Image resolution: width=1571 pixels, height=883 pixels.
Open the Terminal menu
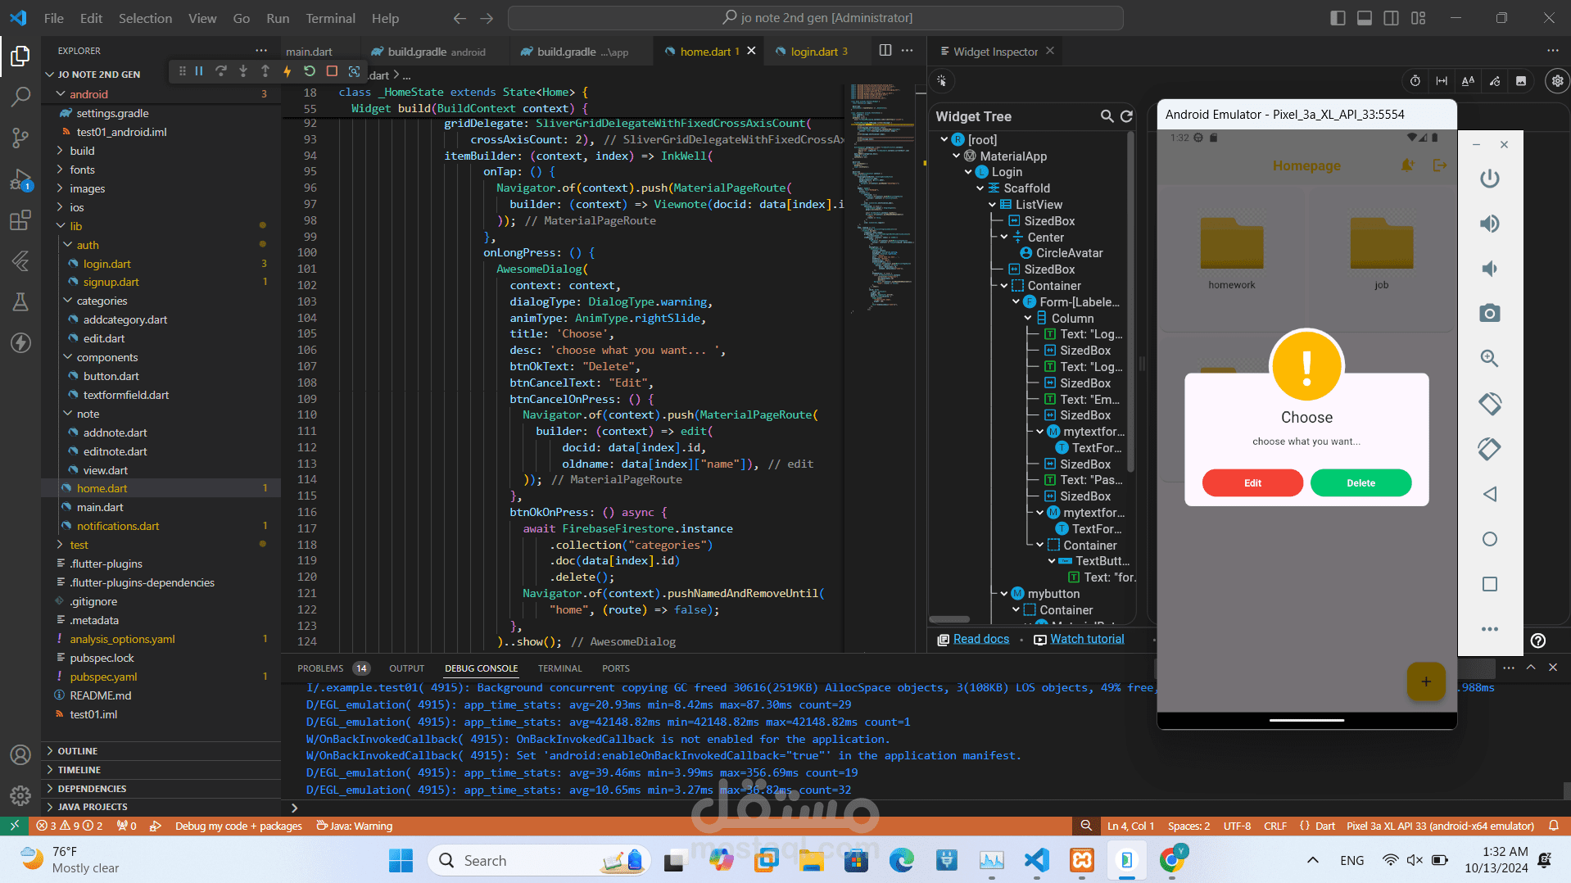point(330,18)
